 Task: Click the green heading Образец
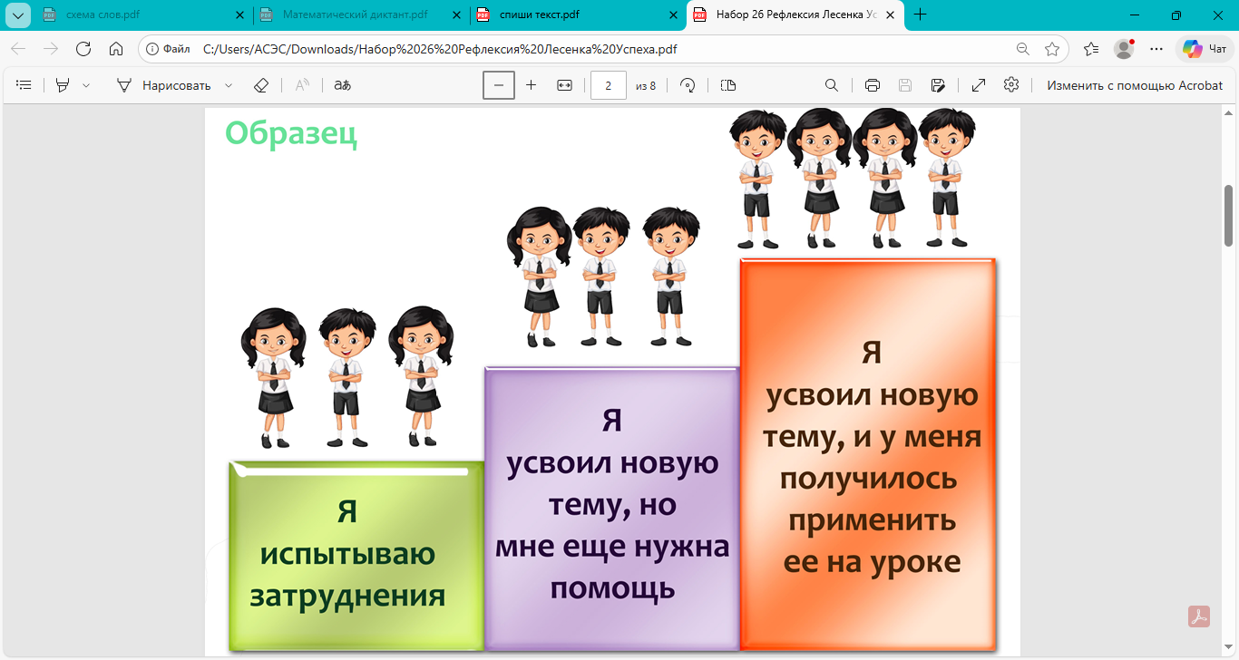pos(291,134)
